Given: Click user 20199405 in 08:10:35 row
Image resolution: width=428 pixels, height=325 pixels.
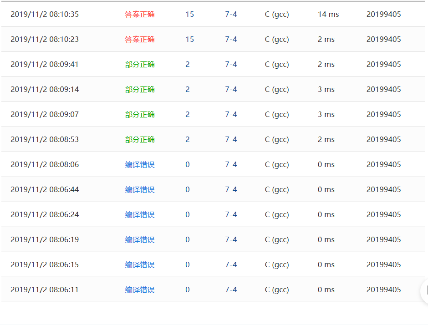Looking at the screenshot, I should 384,14.
